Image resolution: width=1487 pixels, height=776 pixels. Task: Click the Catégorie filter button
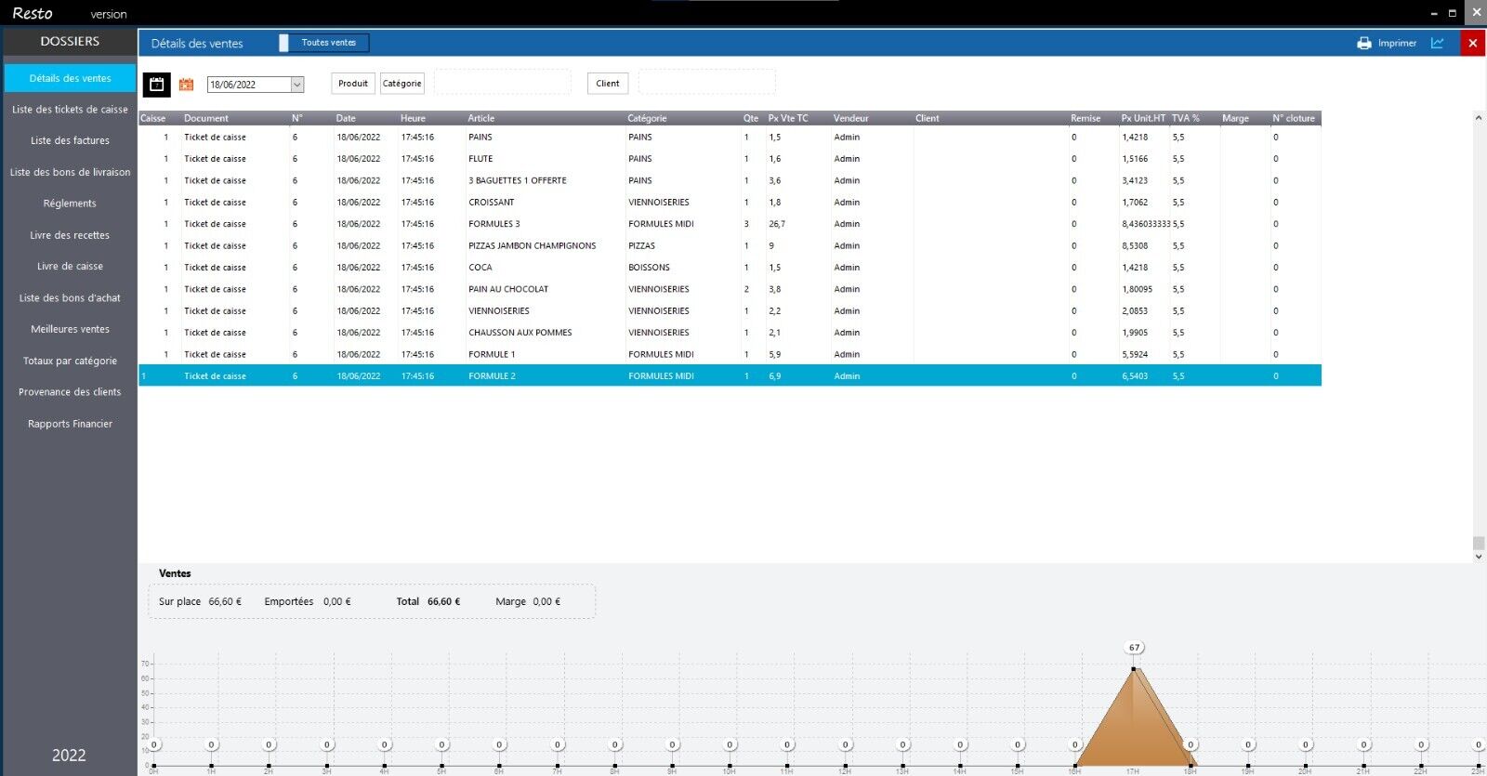pos(401,84)
